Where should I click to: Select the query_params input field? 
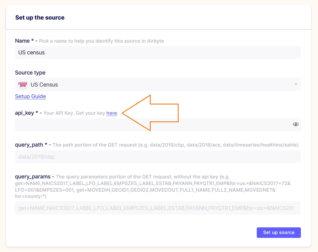(x=158, y=208)
